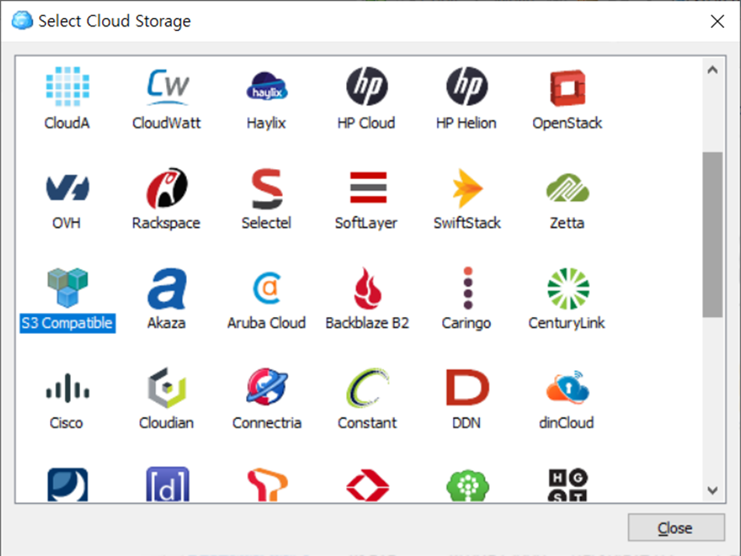Viewport: 741px width, 556px height.
Task: Click the cloud icon in title bar
Action: (x=23, y=21)
